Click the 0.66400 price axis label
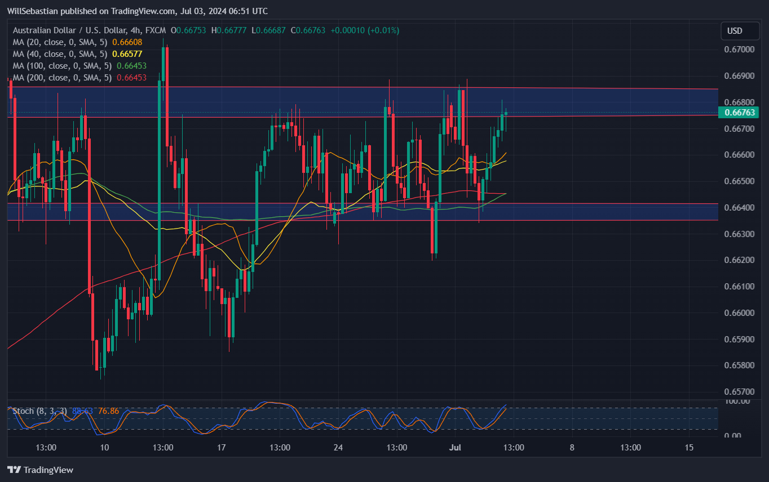Viewport: 769px width, 482px height. (739, 208)
